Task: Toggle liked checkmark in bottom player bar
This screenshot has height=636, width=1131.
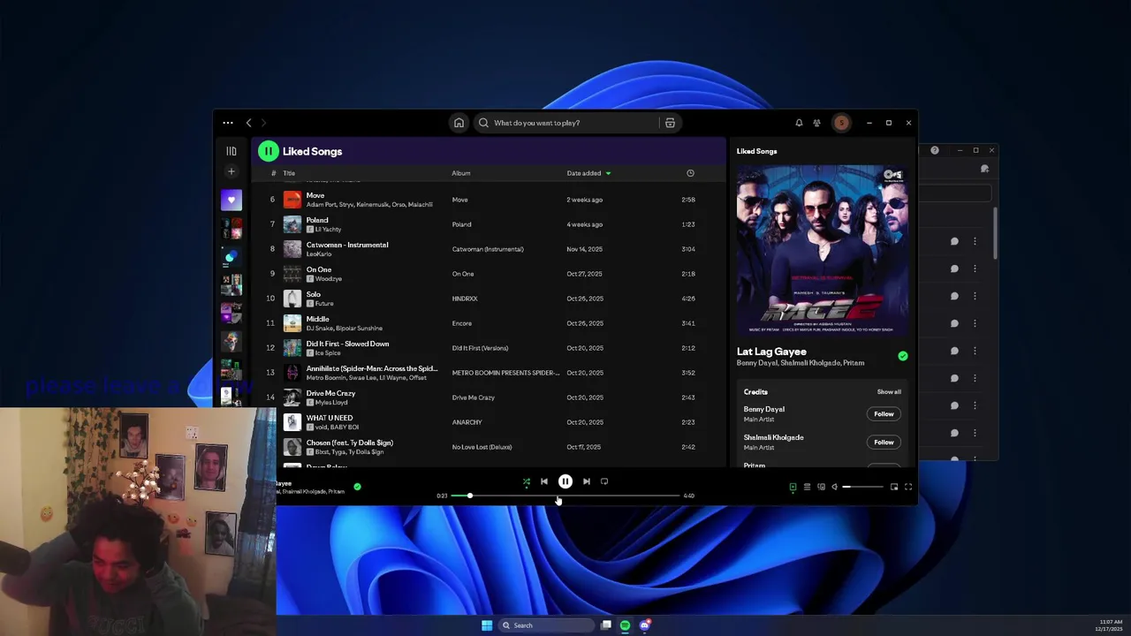Action: pyautogui.click(x=357, y=487)
